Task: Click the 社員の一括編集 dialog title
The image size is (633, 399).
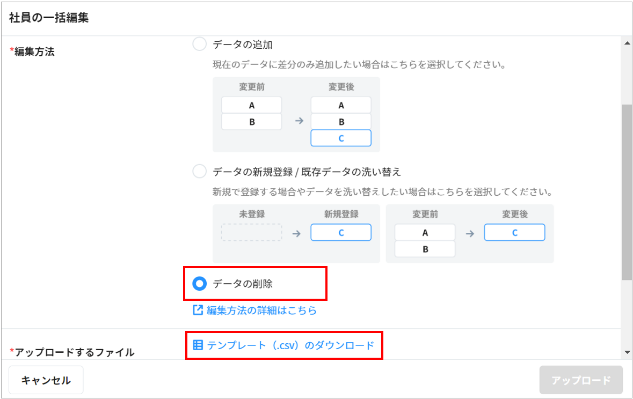Action: (x=49, y=18)
